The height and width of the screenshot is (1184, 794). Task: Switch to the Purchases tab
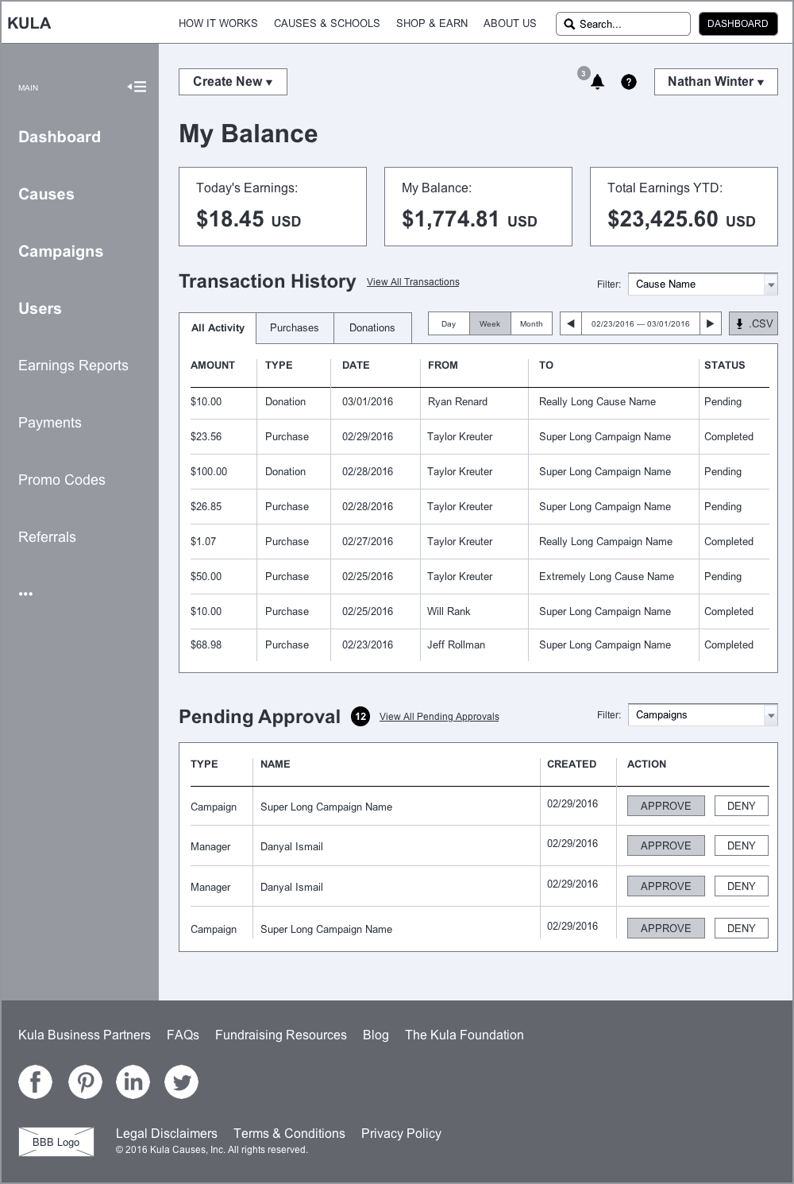pos(294,327)
